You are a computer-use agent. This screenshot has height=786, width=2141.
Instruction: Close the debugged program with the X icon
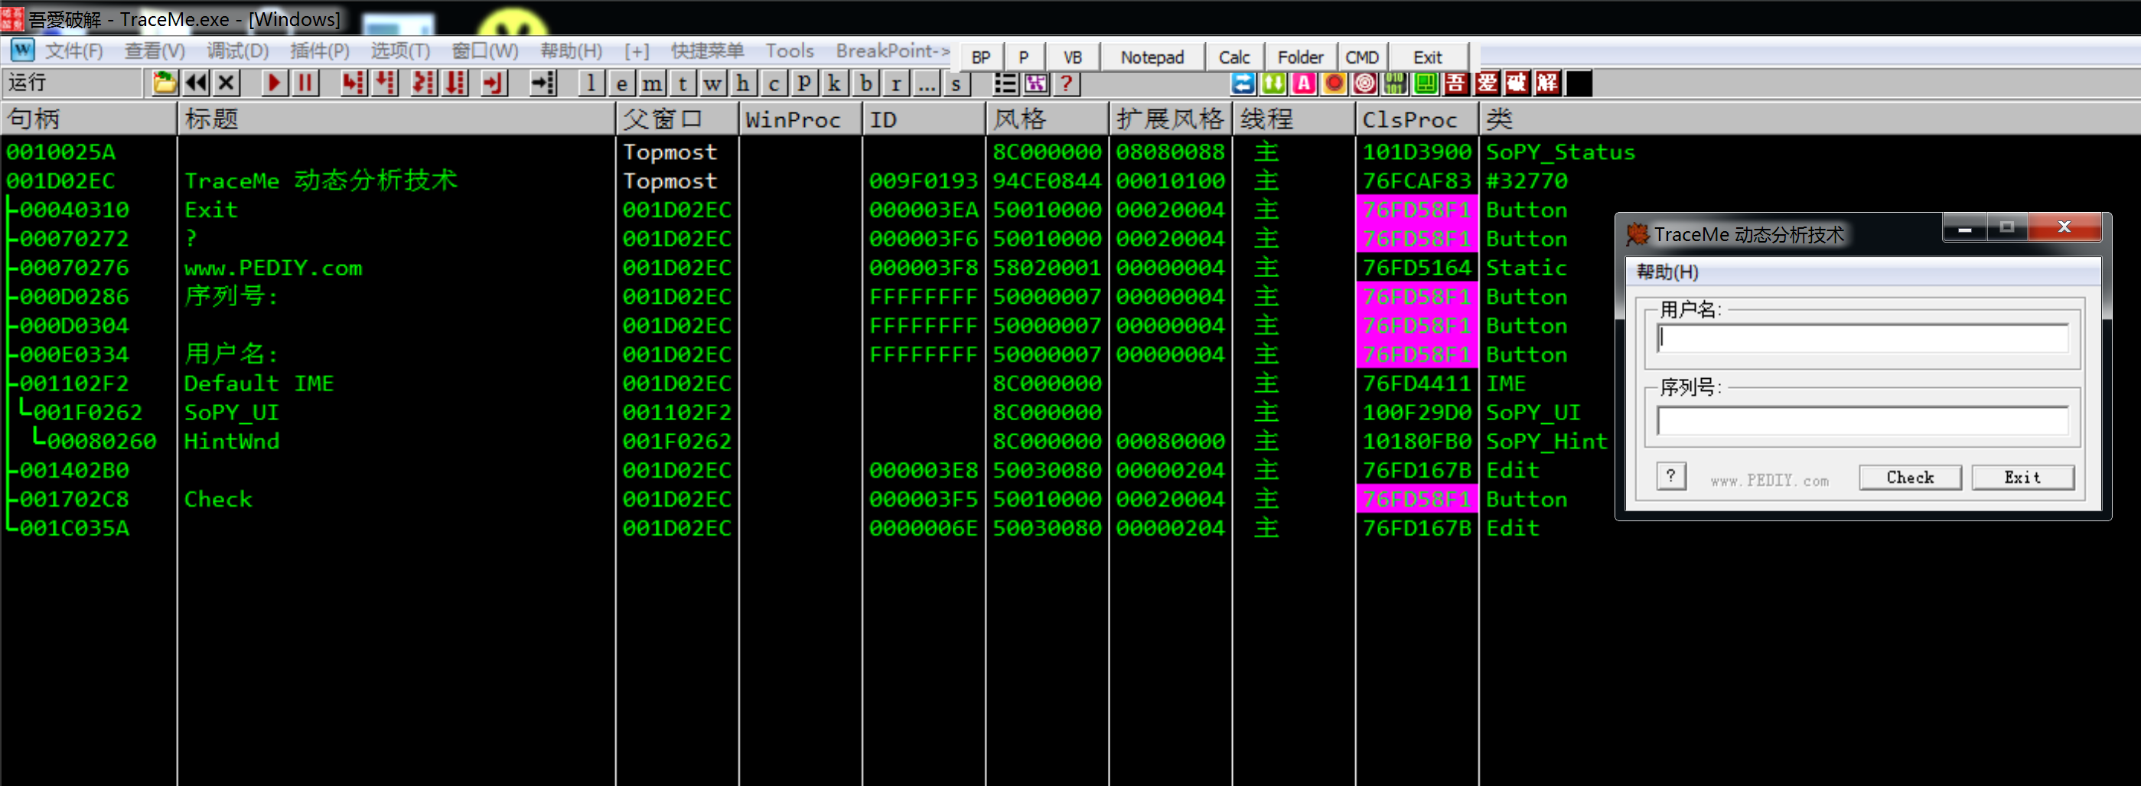pos(226,83)
